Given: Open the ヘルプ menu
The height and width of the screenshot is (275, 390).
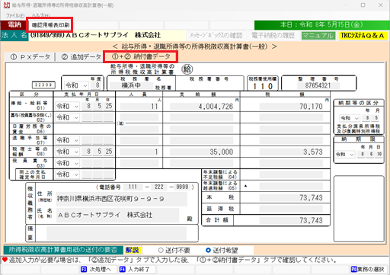Looking at the screenshot, I should [40, 15].
